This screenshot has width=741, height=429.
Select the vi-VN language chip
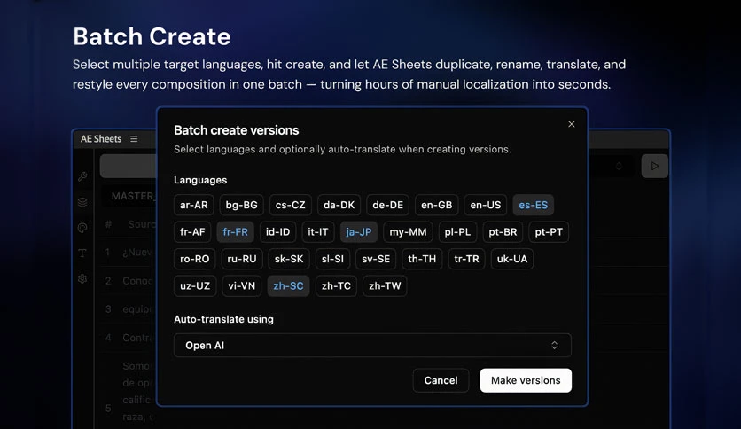point(241,285)
